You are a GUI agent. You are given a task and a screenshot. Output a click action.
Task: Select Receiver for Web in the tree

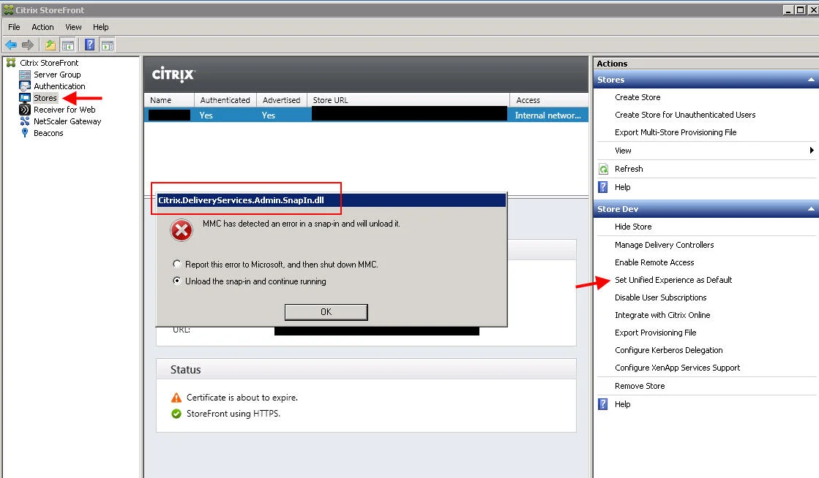64,110
